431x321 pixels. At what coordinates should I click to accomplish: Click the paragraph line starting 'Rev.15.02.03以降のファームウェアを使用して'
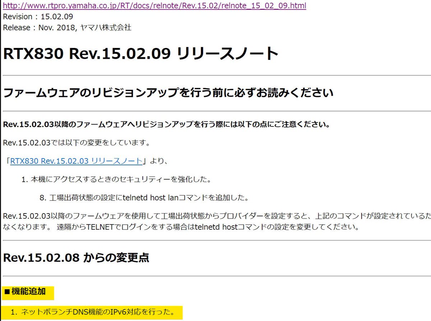[217, 216]
